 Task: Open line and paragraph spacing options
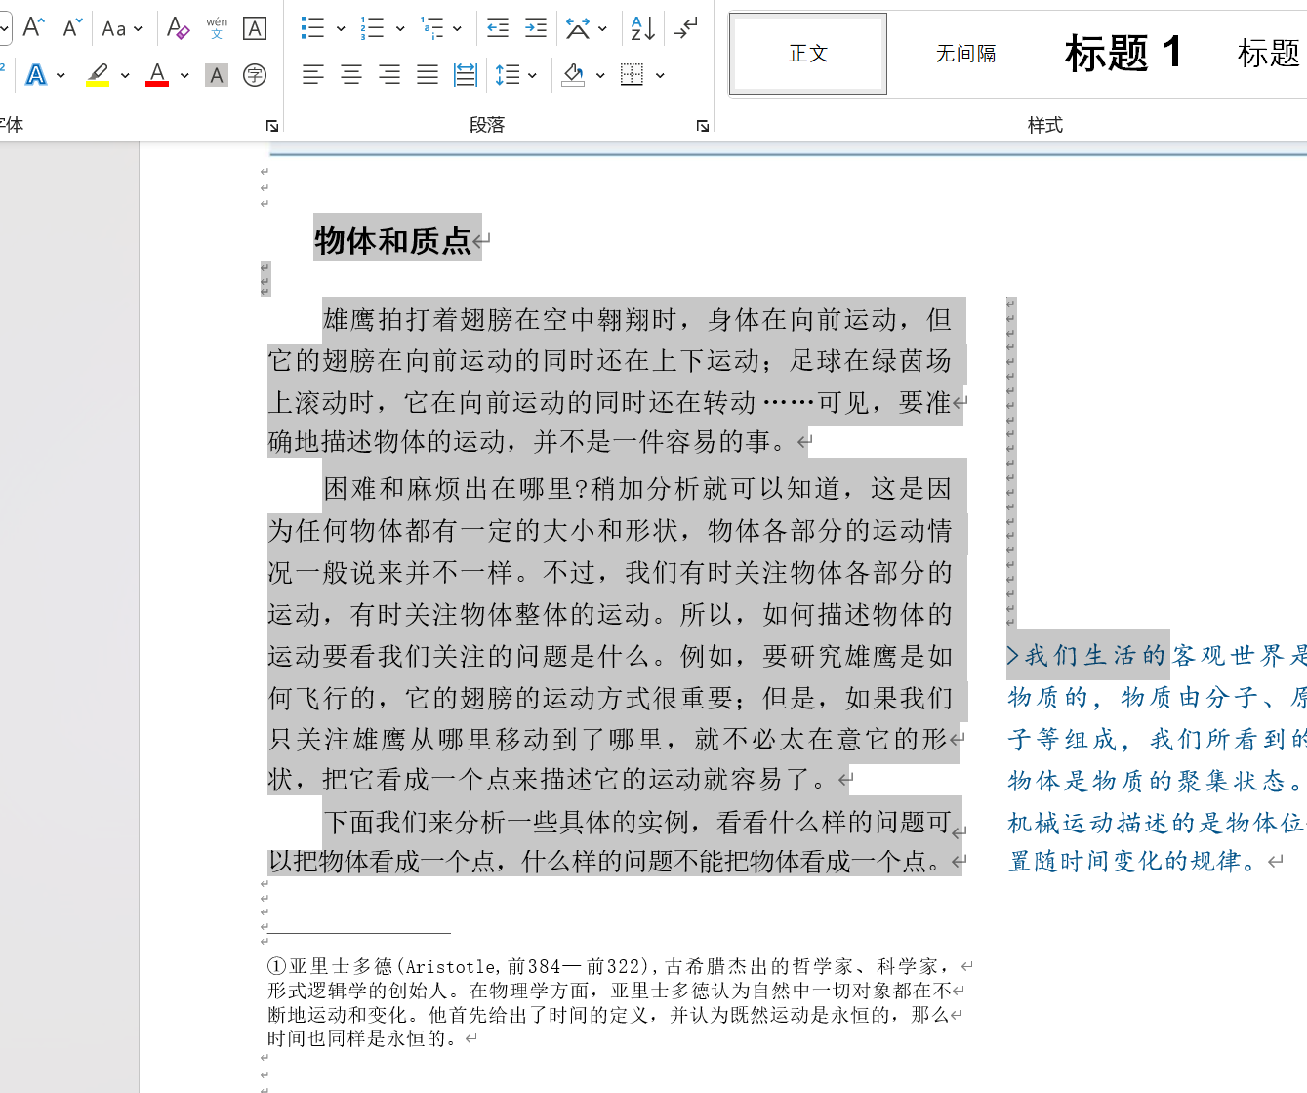click(508, 75)
